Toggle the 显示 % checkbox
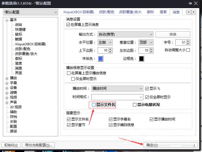Screen dimensions: 202x152 click(147, 89)
